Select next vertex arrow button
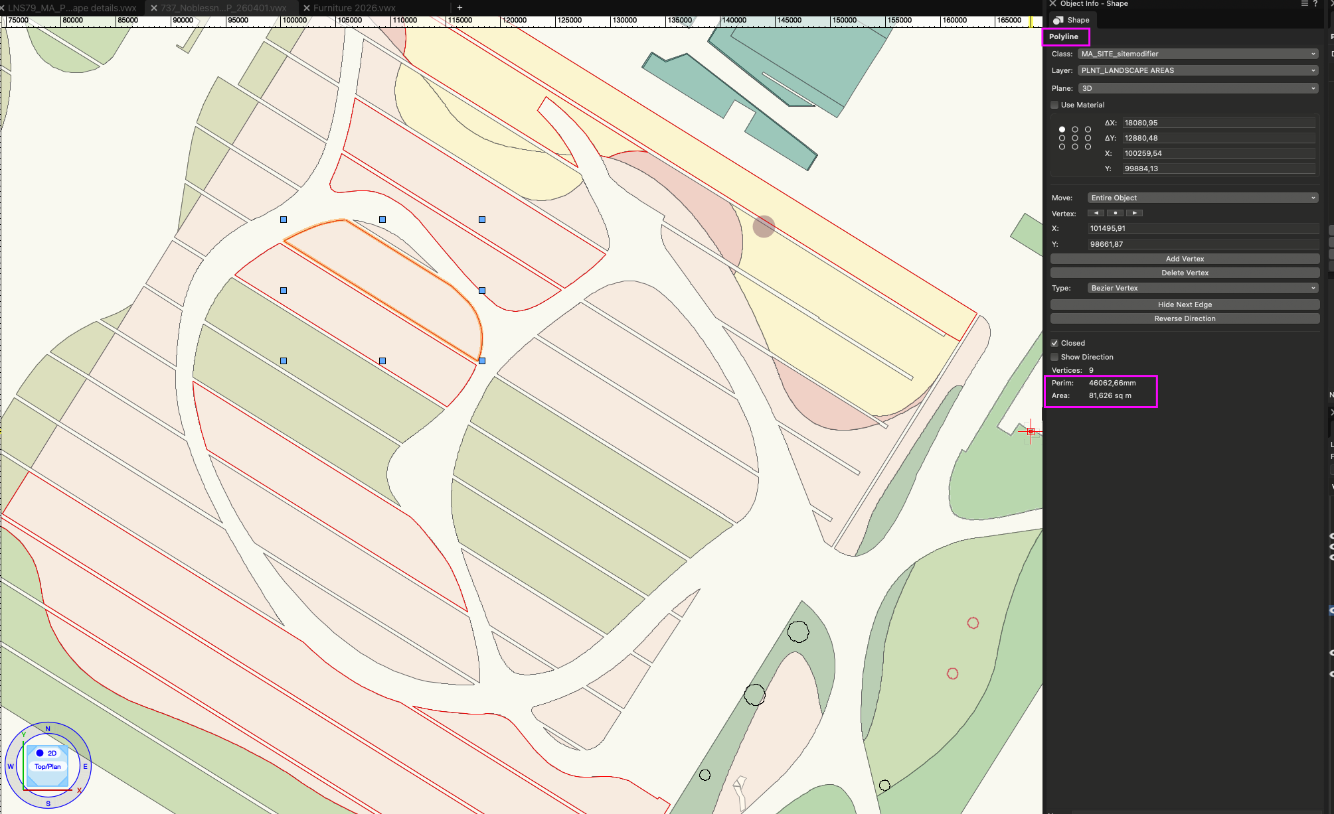Screen dimensions: 1334x814 pyautogui.click(x=1134, y=213)
